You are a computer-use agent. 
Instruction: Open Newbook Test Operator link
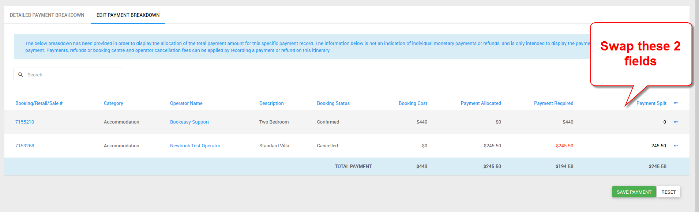click(195, 146)
